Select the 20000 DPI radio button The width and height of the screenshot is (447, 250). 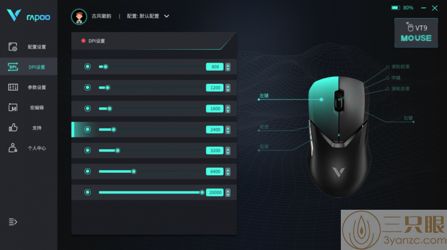(x=88, y=192)
